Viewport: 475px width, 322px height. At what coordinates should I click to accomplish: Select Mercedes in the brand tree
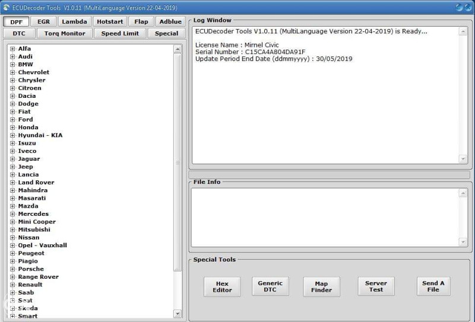coord(33,214)
